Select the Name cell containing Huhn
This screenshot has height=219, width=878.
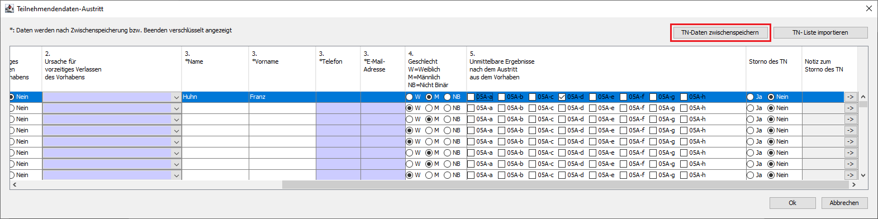(x=215, y=97)
